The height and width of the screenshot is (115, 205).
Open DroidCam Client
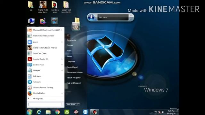tap(45, 53)
